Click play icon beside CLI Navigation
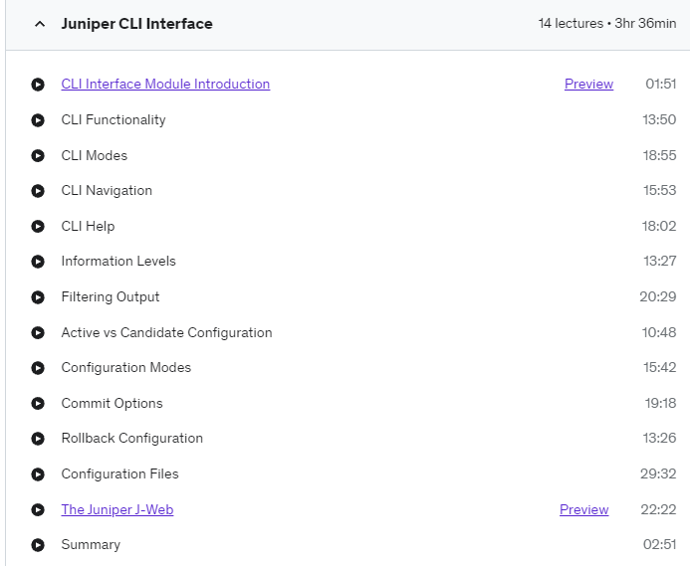690x566 pixels. [38, 191]
